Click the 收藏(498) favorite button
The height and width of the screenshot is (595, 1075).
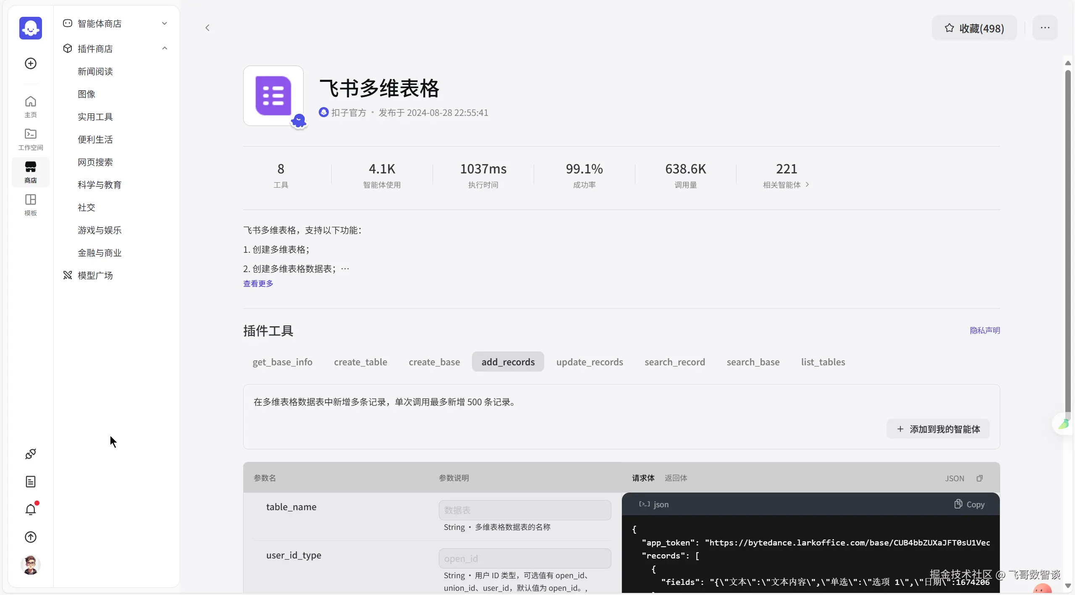pyautogui.click(x=974, y=28)
